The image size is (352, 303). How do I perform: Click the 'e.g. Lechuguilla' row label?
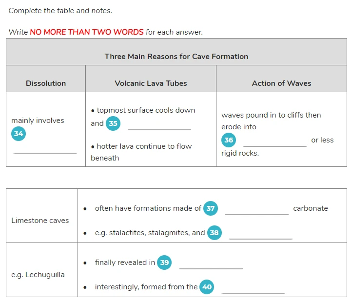pyautogui.click(x=38, y=275)
